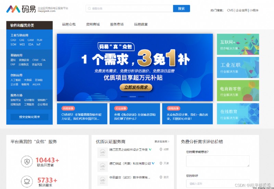This screenshot has height=189, width=274.
Task: Click the 创新应用 category heading
Action: 16,75
